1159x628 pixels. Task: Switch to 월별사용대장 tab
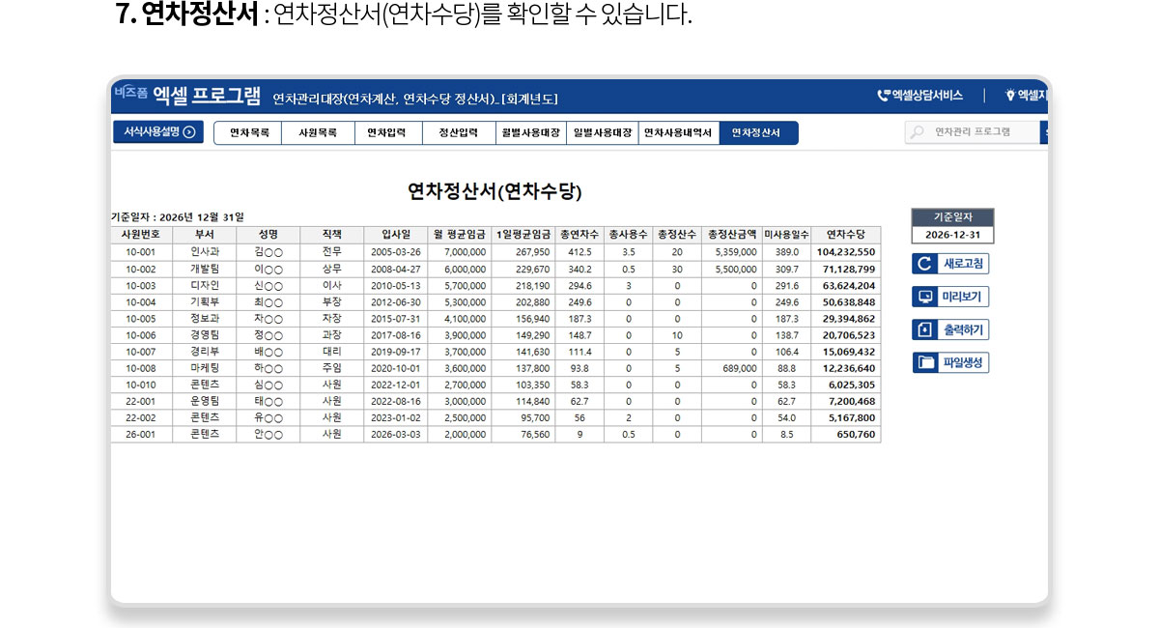pyautogui.click(x=530, y=133)
